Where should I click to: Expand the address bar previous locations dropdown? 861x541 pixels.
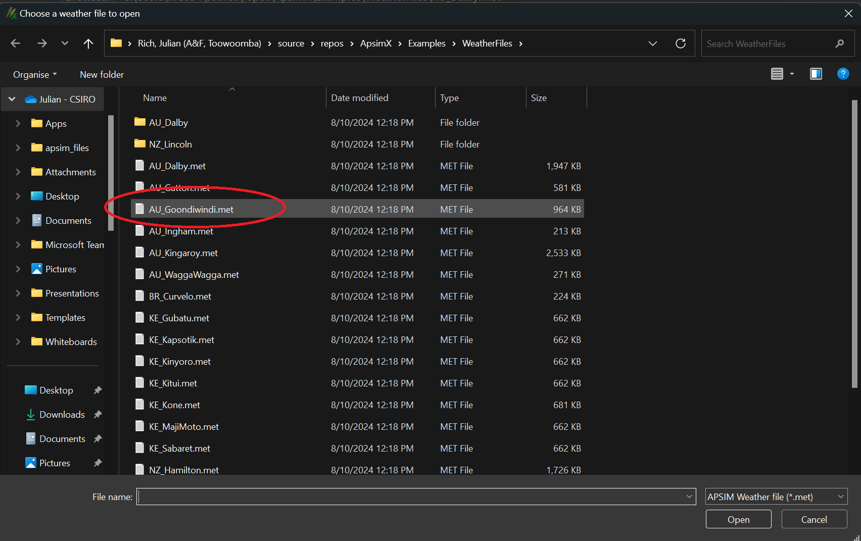(x=653, y=43)
